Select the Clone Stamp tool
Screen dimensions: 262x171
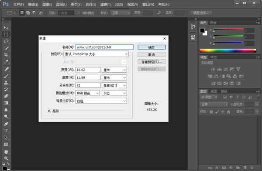[x=6, y=82]
